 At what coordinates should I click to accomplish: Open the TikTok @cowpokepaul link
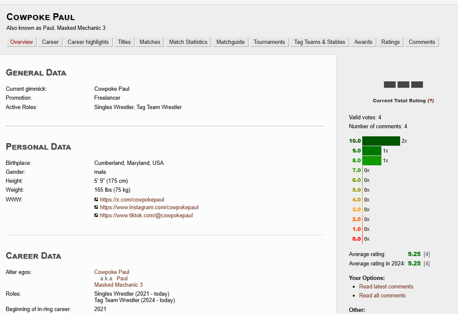point(146,216)
